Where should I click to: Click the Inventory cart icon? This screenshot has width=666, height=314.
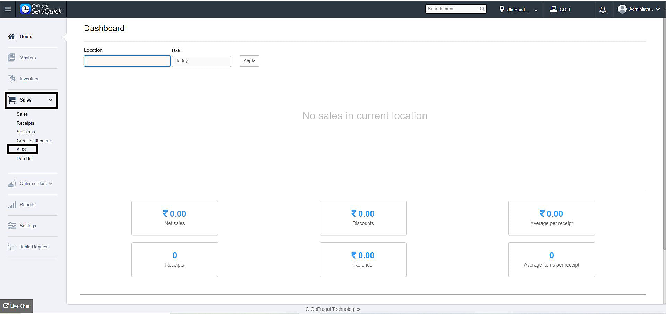coord(12,79)
